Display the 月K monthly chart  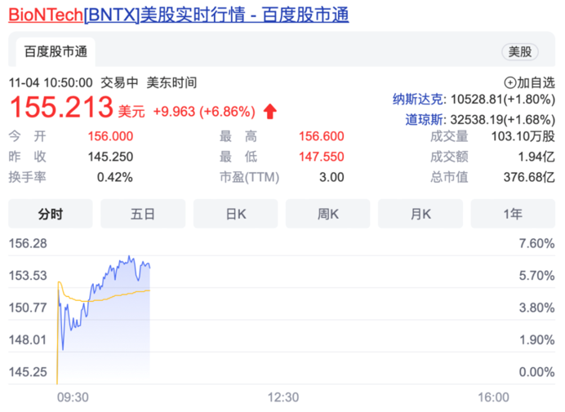[x=420, y=214]
